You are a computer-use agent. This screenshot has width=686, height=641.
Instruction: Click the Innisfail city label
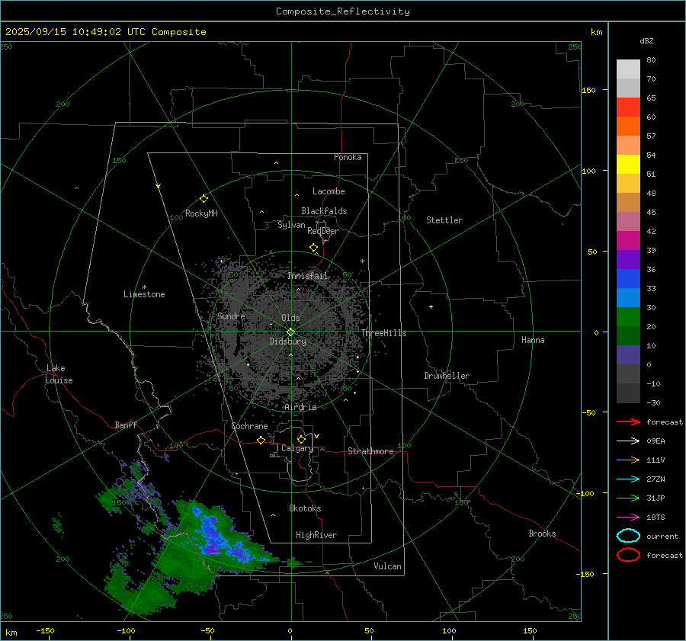pyautogui.click(x=308, y=276)
